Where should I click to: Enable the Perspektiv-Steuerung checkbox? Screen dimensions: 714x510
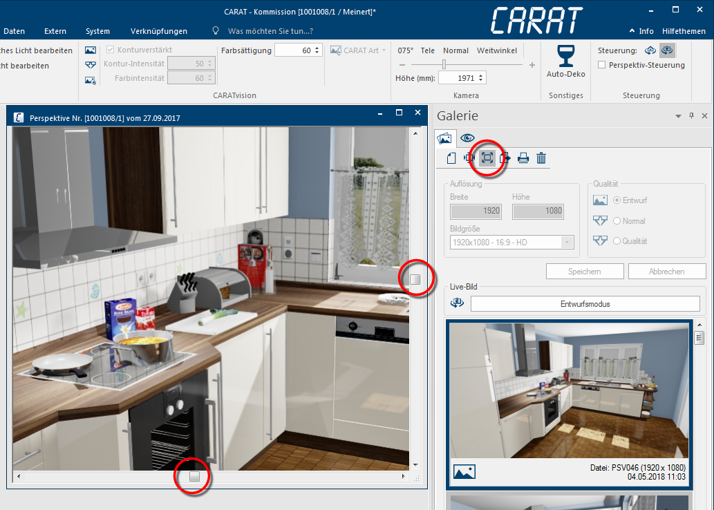point(602,65)
